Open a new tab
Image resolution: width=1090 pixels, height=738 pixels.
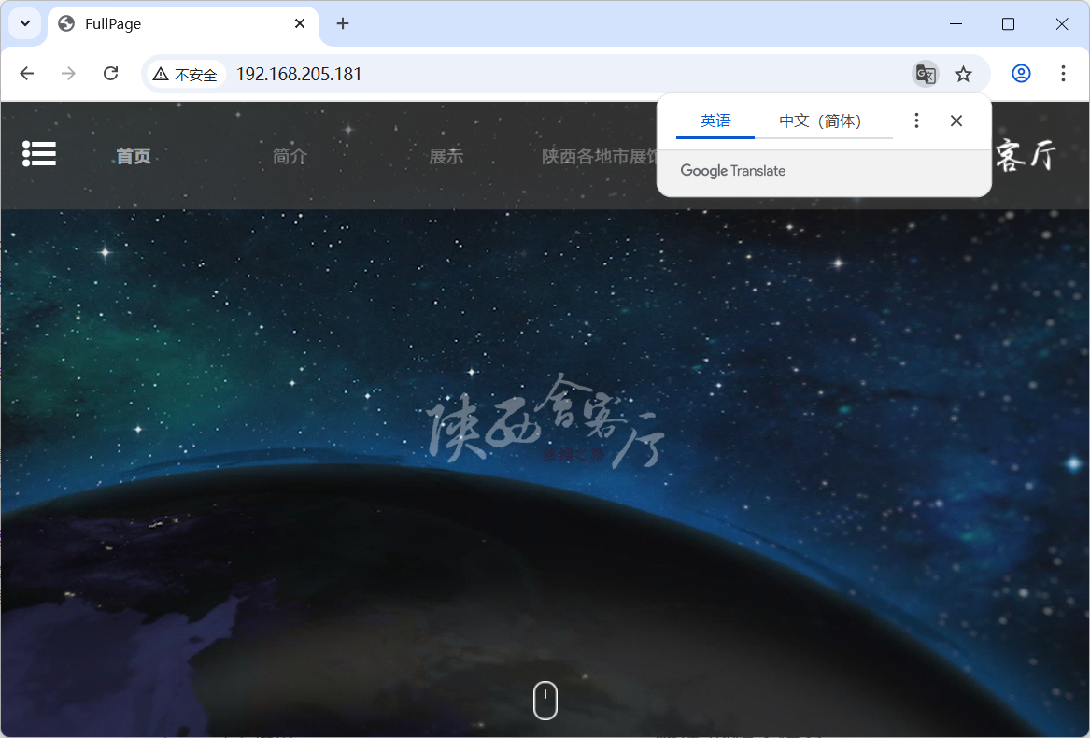click(x=342, y=23)
